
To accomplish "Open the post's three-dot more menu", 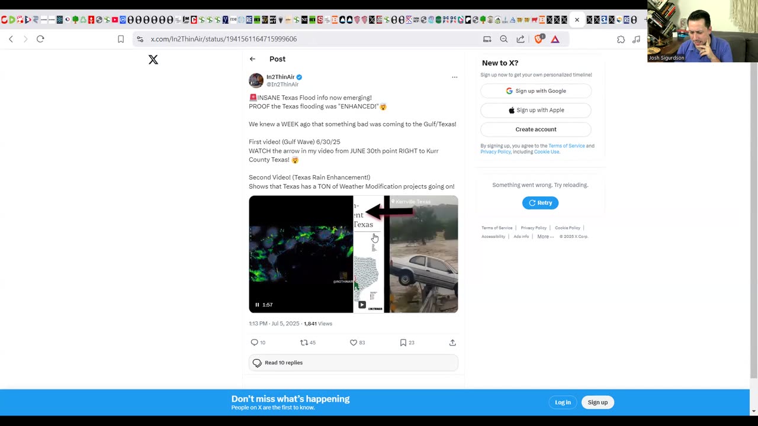I will [x=454, y=77].
